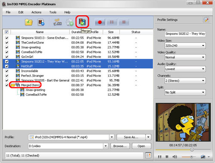Open the Video Quality Normal dropdown
The image size is (215, 163).
point(185,57)
